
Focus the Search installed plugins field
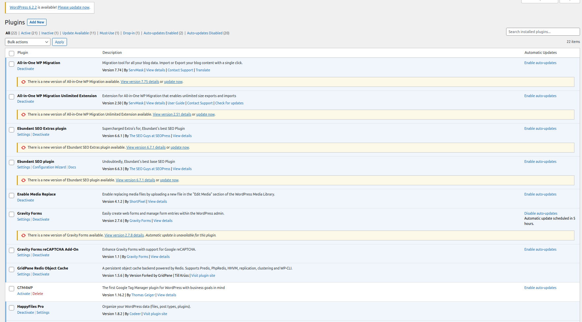point(542,32)
